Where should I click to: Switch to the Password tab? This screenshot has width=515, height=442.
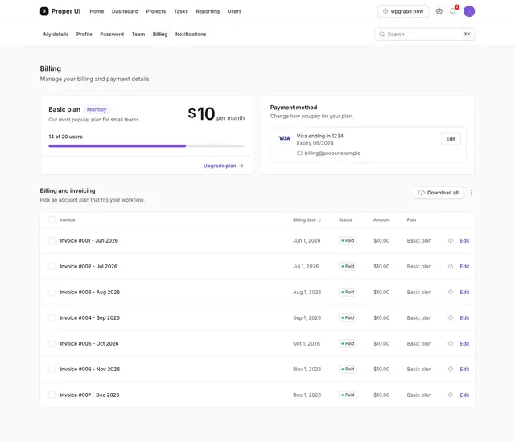[x=112, y=34]
